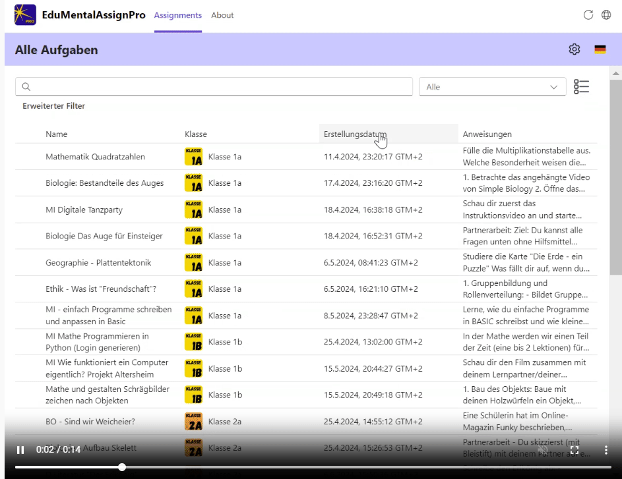Select the Mathematik Quadratzahlen assignment
Screen dimensions: 622x479
tap(95, 157)
